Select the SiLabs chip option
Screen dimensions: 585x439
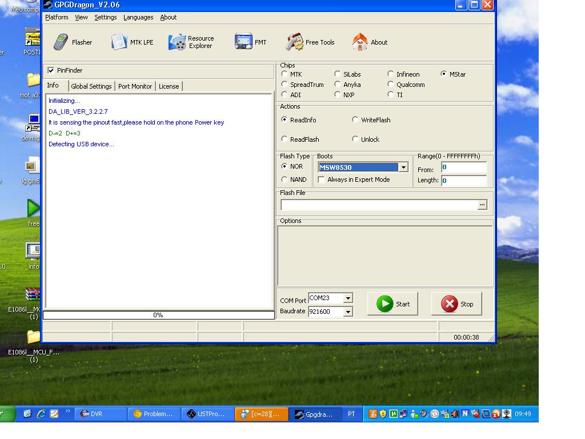(337, 74)
